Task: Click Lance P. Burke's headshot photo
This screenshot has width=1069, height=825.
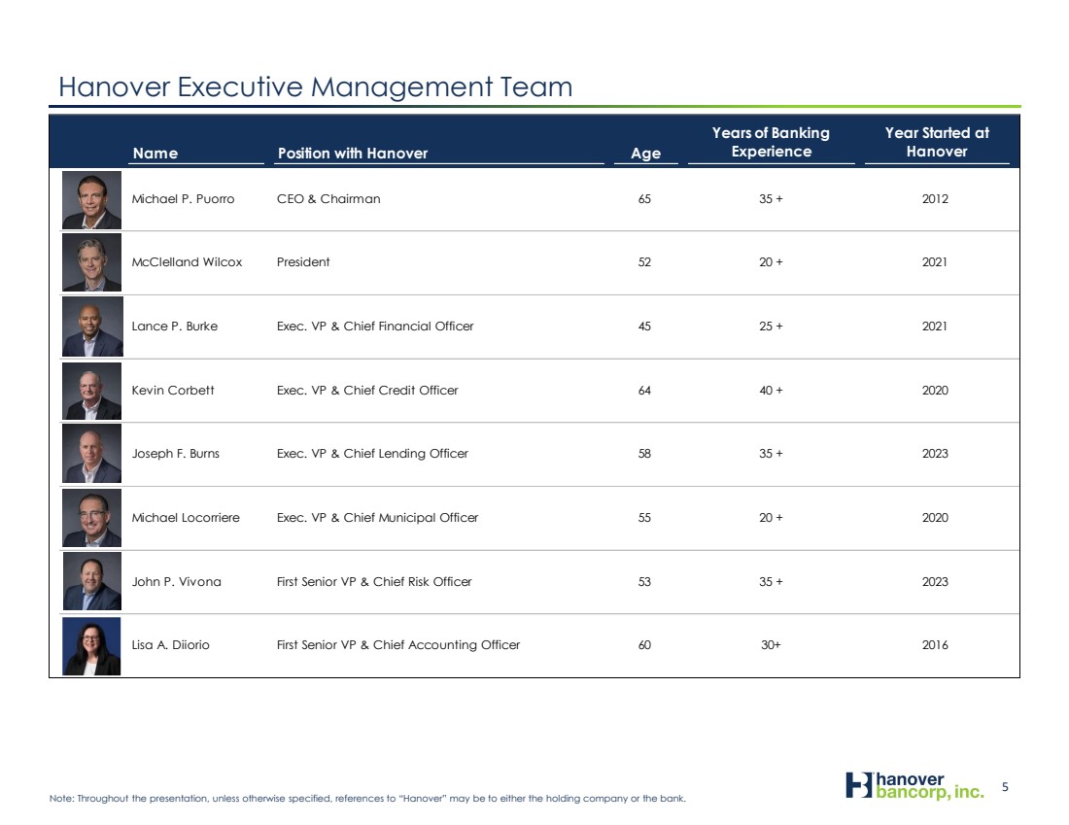Action: (x=92, y=327)
